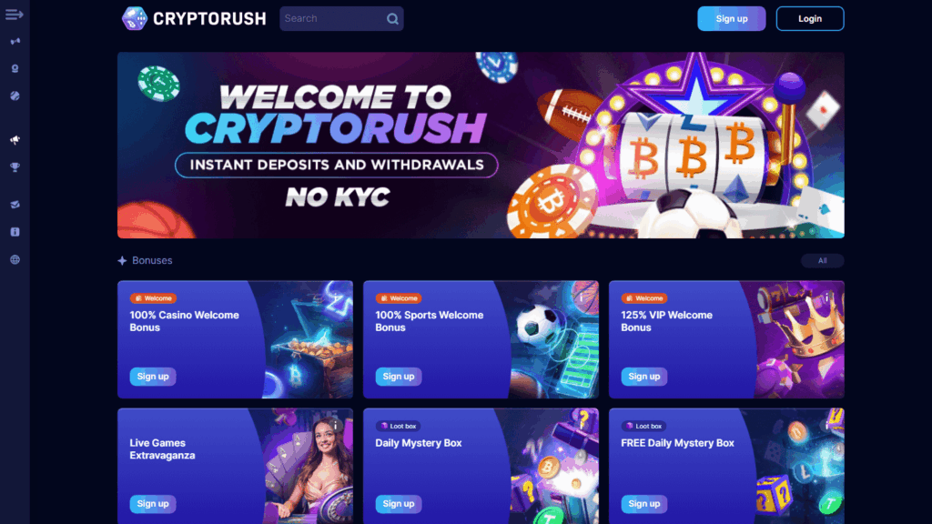Image resolution: width=932 pixels, height=524 pixels.
Task: Open the sports ball icon in sidebar
Action: 15,96
